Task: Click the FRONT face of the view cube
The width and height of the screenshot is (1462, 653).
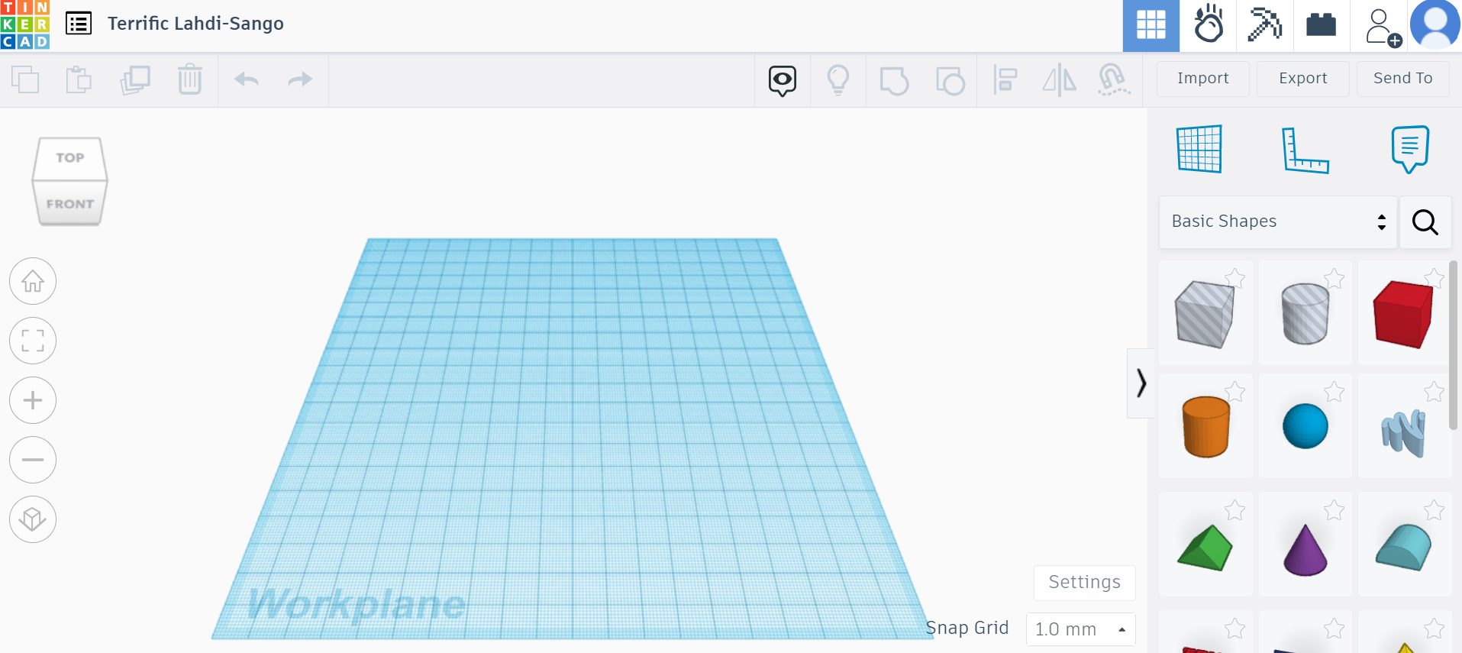Action: tap(69, 204)
